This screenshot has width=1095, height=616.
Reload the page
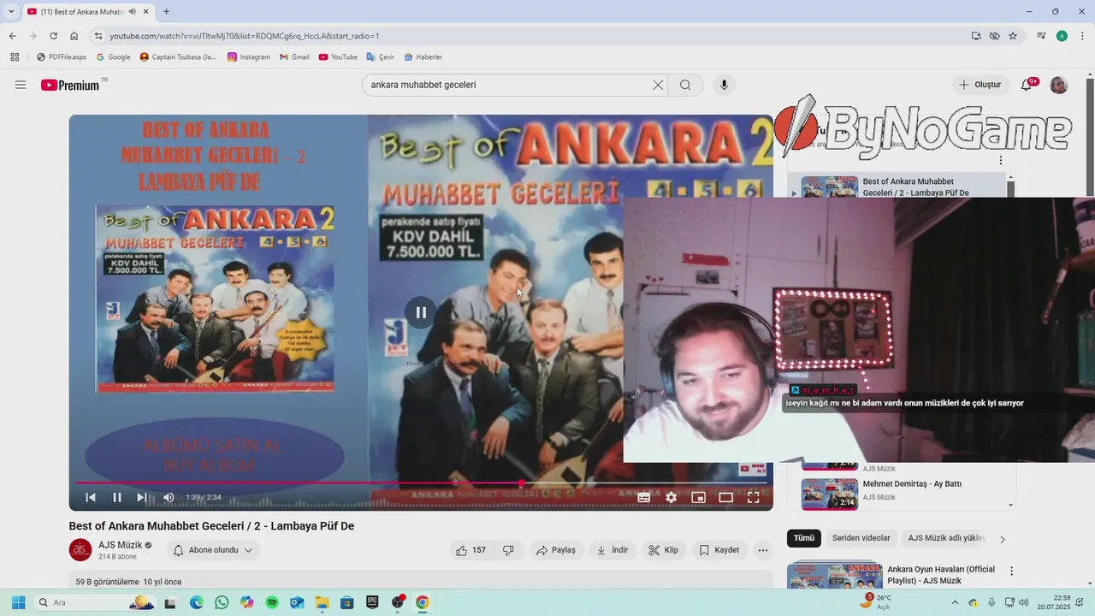[53, 36]
